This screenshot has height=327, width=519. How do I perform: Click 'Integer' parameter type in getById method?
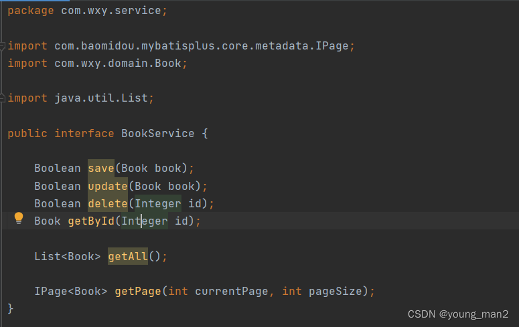pos(145,221)
